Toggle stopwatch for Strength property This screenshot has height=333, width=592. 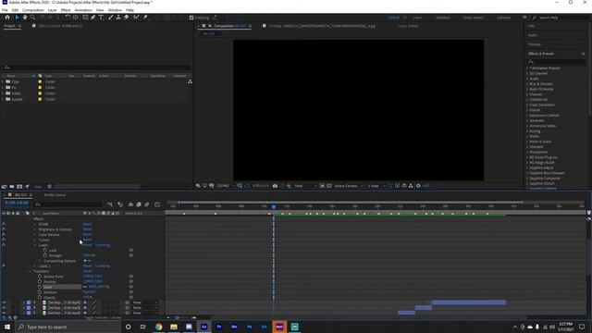coord(45,255)
